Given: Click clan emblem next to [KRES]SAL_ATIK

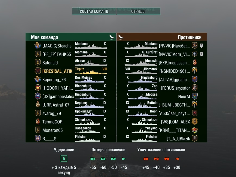Looking at the screenshot, I should (38, 71).
